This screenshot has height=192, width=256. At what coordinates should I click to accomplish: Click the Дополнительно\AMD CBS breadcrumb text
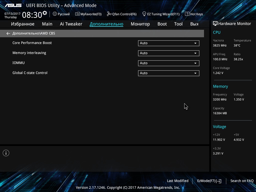pyautogui.click(x=34, y=33)
